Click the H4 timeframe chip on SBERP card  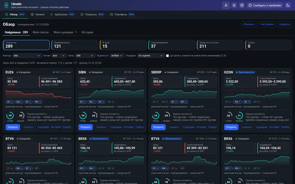tap(164, 102)
